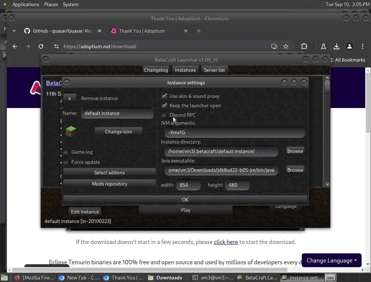Click the Edit instance button
This screenshot has width=371, height=282.
(85, 212)
